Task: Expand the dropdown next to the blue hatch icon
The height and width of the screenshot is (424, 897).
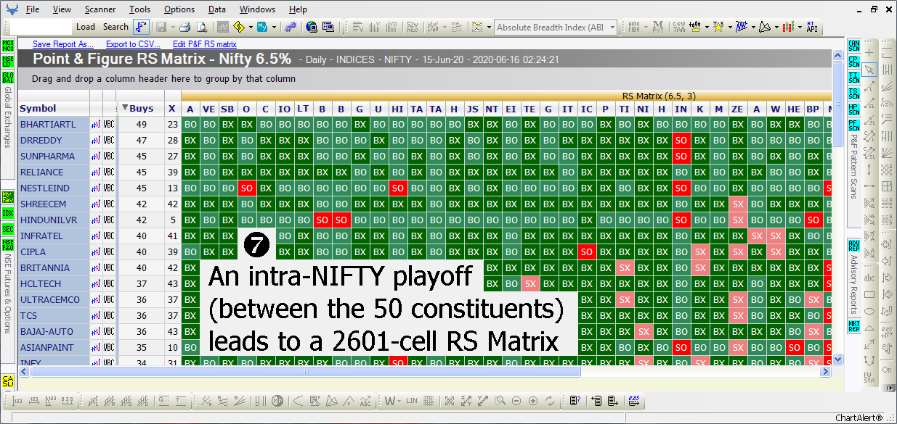Action: click(752, 27)
